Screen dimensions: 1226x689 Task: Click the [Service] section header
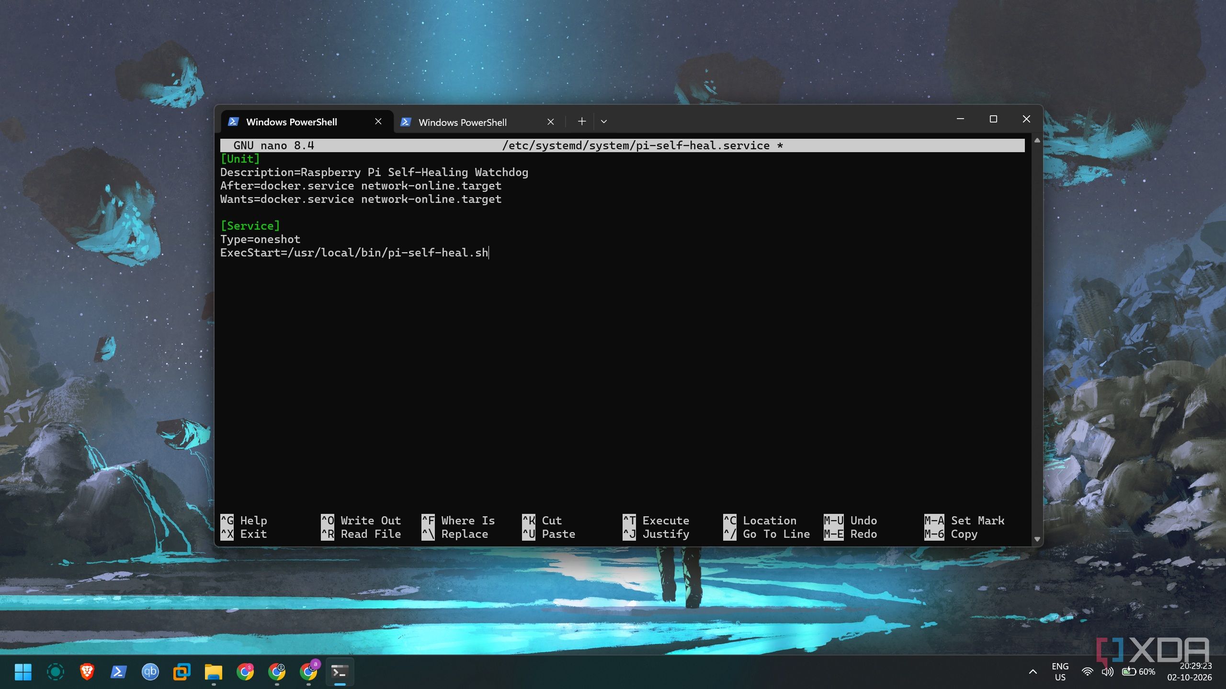point(250,226)
